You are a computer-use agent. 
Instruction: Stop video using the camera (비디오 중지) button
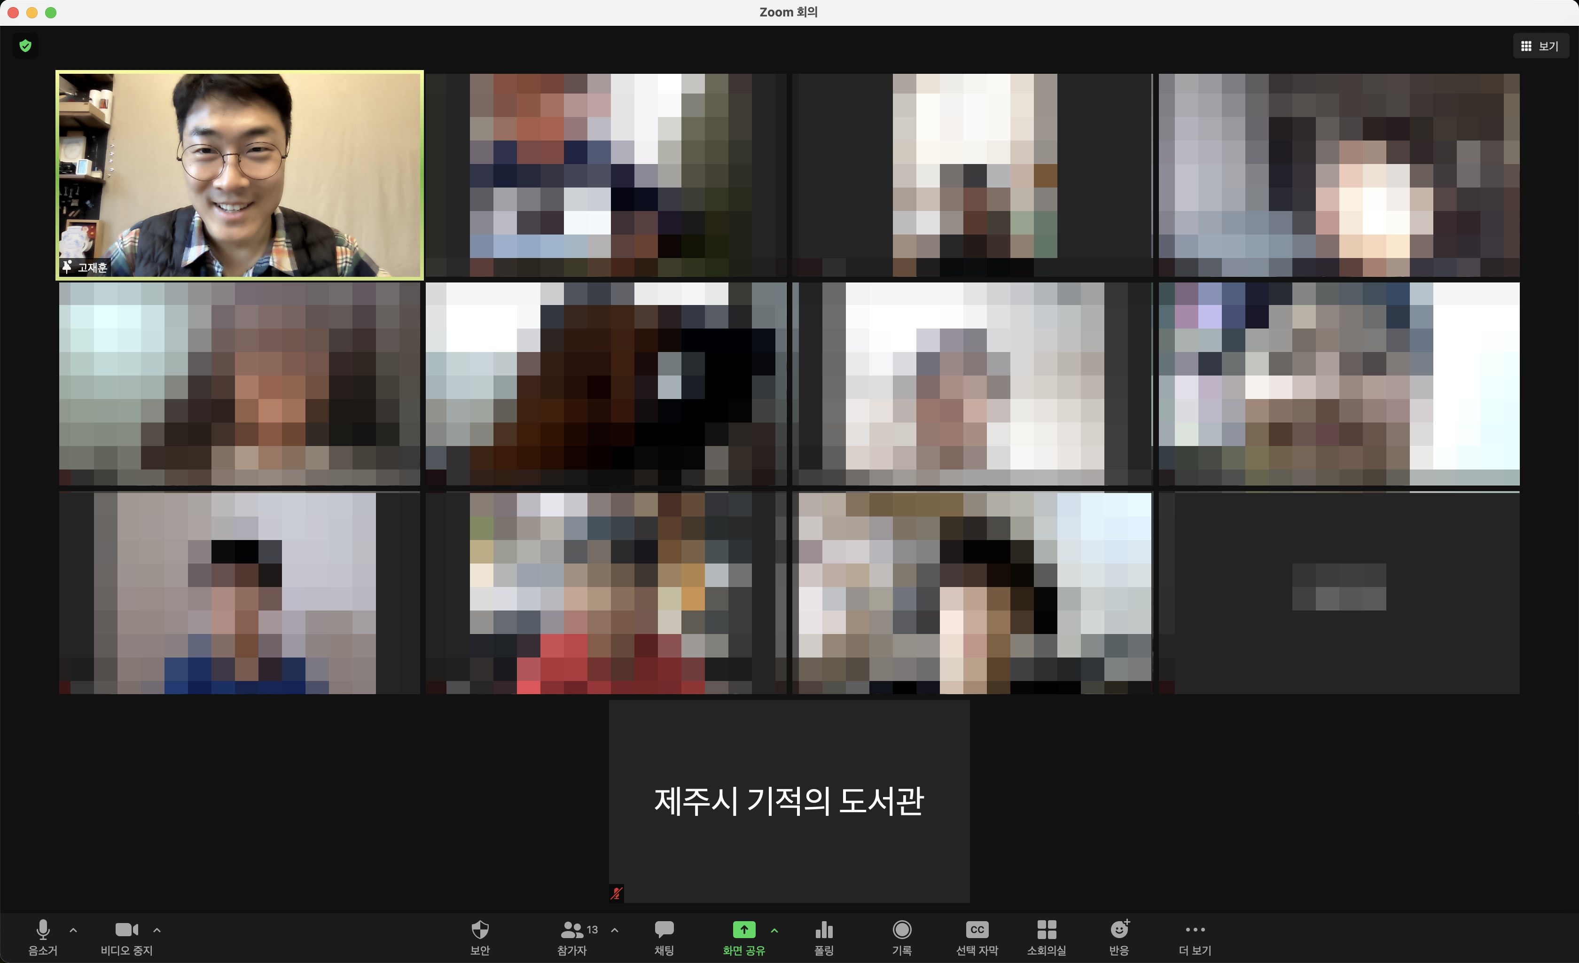[x=126, y=930]
